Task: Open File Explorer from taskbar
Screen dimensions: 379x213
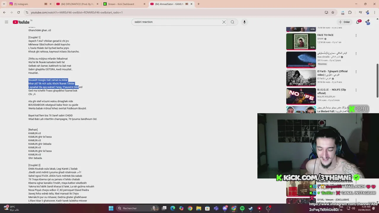Action: pyautogui.click(x=199, y=208)
